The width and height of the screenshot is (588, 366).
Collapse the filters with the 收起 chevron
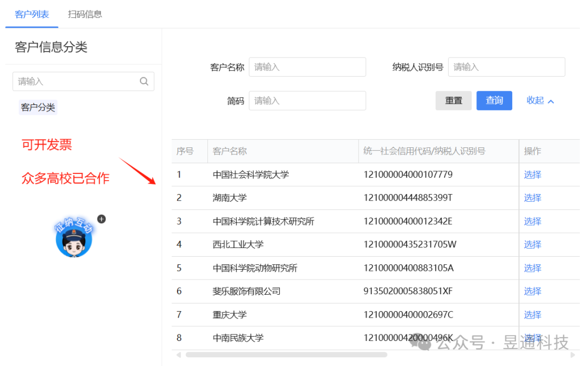[540, 101]
